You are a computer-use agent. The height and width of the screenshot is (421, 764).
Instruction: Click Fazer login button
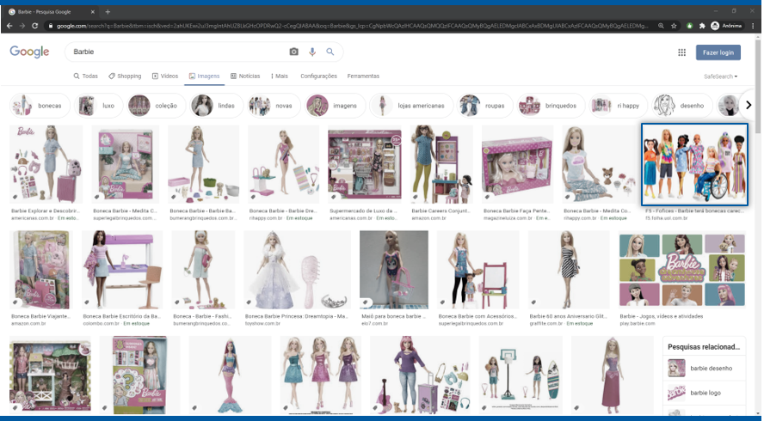pos(718,52)
